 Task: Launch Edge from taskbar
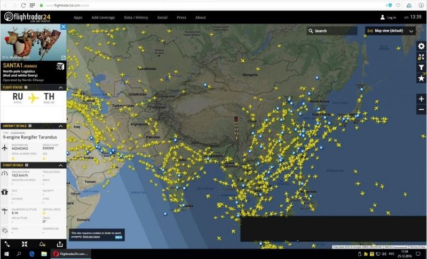tap(31, 254)
